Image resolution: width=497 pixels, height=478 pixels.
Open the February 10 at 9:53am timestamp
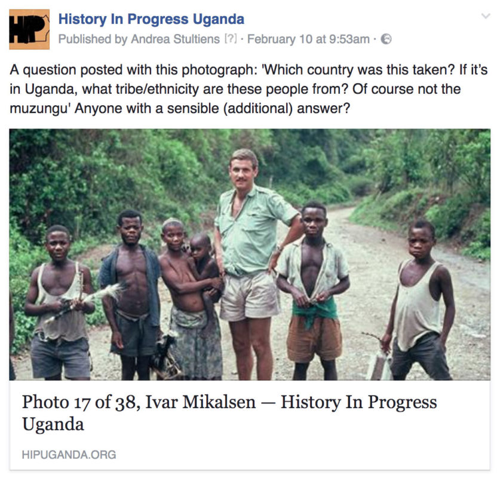click(308, 39)
